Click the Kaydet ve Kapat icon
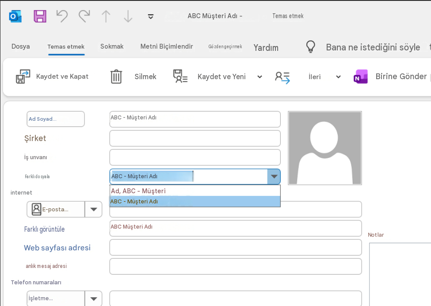Screen dimensions: 431x306 (x=23, y=76)
